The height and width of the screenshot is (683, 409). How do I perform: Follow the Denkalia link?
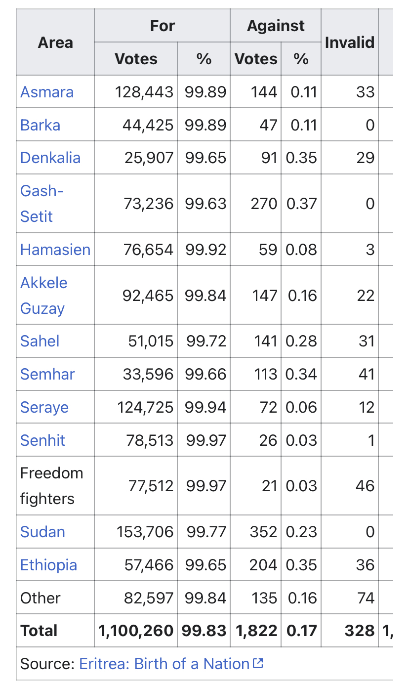point(50,158)
